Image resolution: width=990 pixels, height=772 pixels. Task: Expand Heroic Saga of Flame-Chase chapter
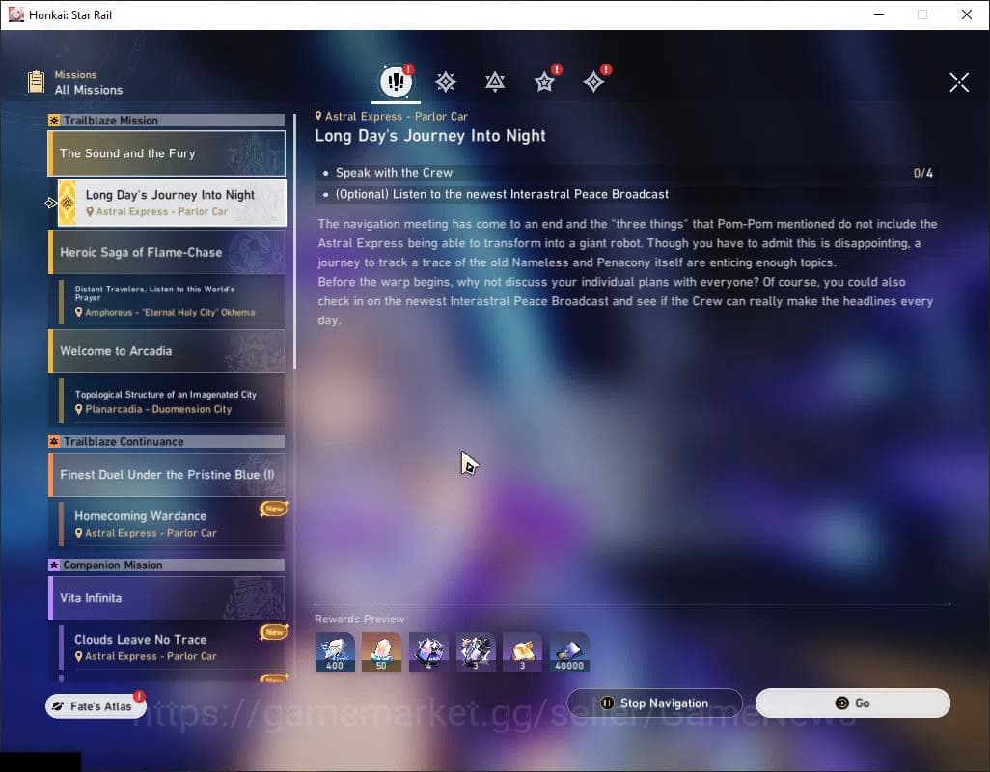167,252
